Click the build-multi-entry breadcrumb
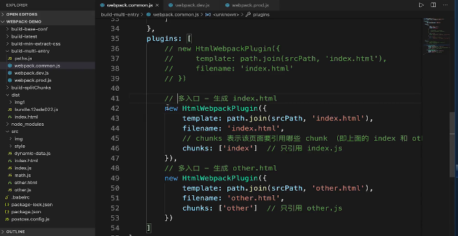This screenshot has height=236, width=458. tap(120, 14)
